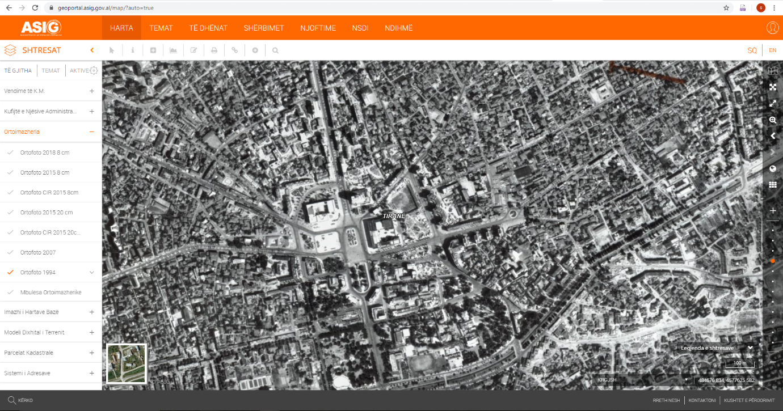Click the KËRKO search icon at bottom
The width and height of the screenshot is (783, 411).
(11, 400)
